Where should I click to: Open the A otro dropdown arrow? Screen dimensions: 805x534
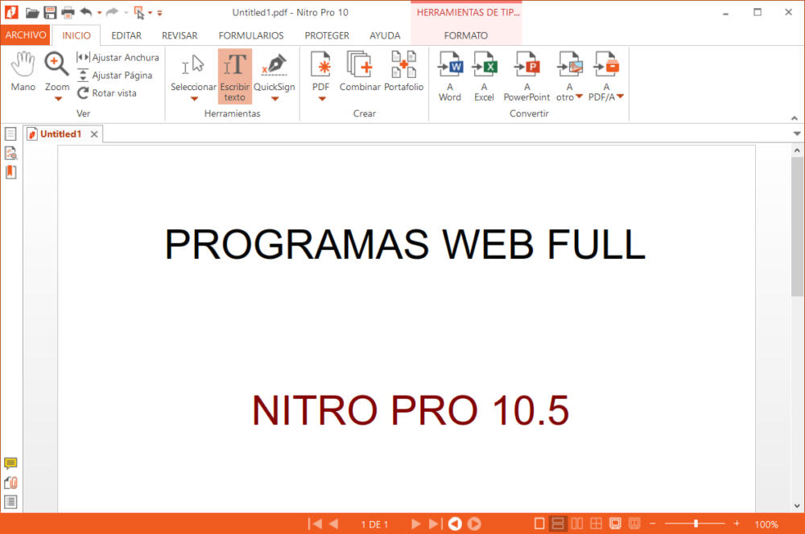pos(579,97)
